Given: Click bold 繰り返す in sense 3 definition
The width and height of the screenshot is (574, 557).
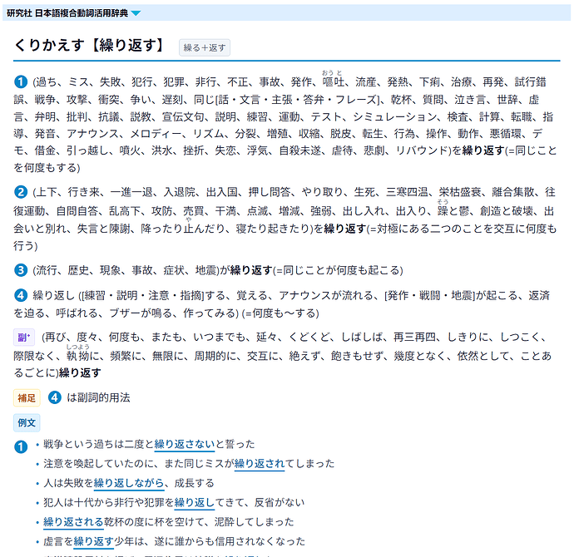Looking at the screenshot, I should [251, 270].
